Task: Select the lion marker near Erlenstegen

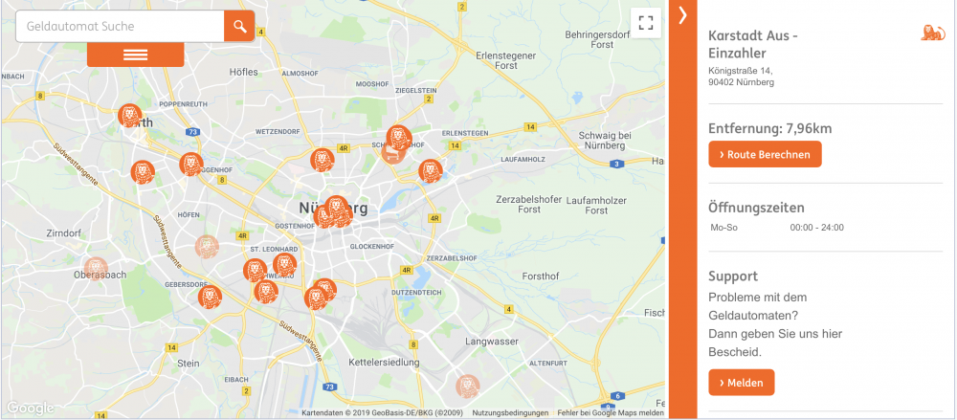Action: (431, 171)
